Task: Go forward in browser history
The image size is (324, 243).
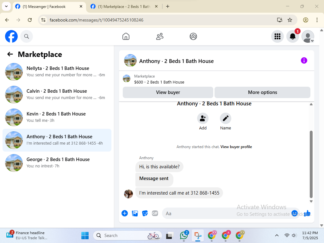Action: coord(18,20)
